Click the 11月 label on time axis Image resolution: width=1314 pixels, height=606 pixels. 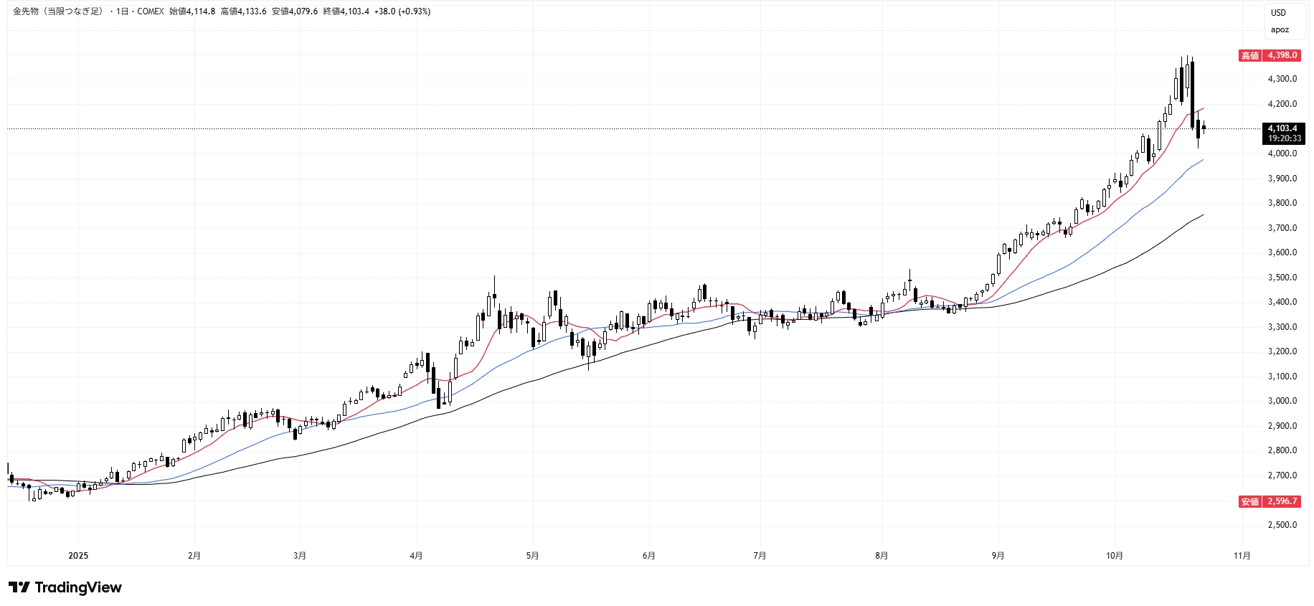click(x=1242, y=556)
